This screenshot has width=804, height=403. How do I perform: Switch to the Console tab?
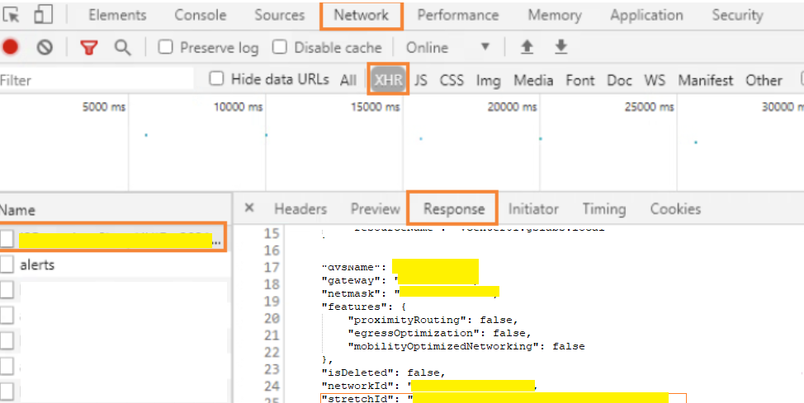click(200, 15)
